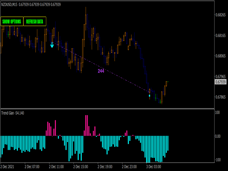Click the indicator scale value -100
Screen dimensions: 228x171
[x=217, y=160]
